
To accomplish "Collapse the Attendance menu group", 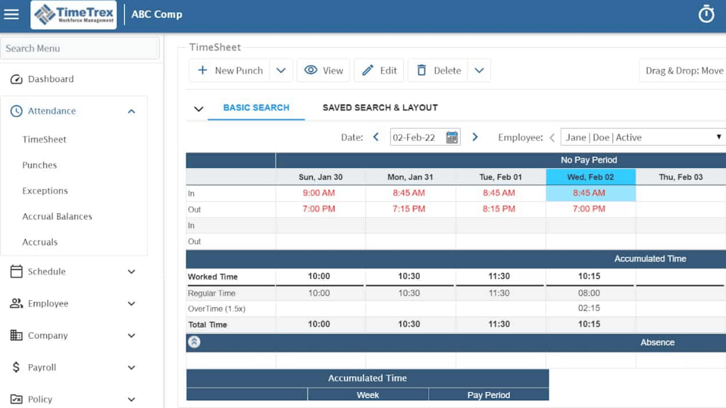I will point(132,111).
